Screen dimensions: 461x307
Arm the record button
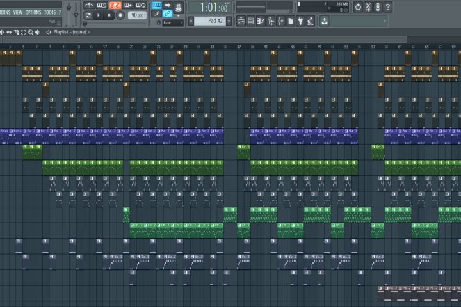pyautogui.click(x=120, y=15)
